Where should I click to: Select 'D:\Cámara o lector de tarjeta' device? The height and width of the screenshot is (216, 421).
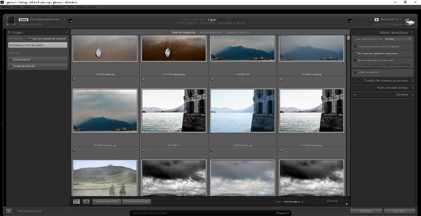pos(38,45)
